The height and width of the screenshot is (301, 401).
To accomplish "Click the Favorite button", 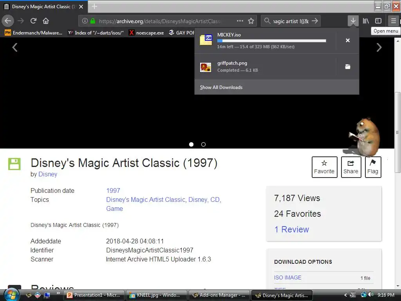I will (324, 167).
